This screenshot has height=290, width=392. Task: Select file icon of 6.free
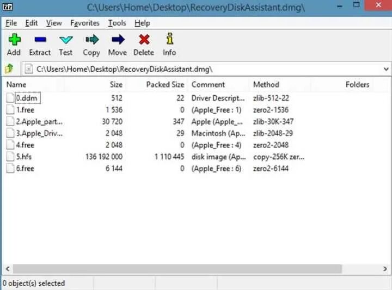[x=10, y=168]
